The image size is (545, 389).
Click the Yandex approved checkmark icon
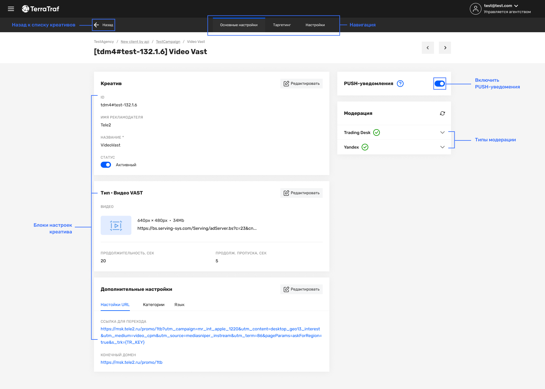[365, 147]
